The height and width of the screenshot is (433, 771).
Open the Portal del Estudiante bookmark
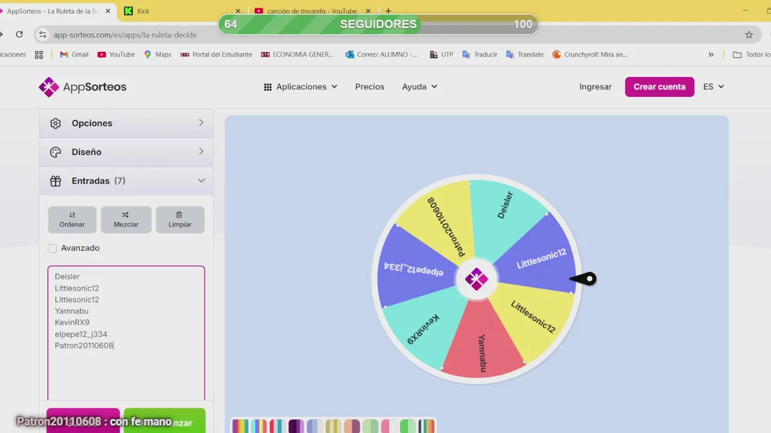point(216,54)
